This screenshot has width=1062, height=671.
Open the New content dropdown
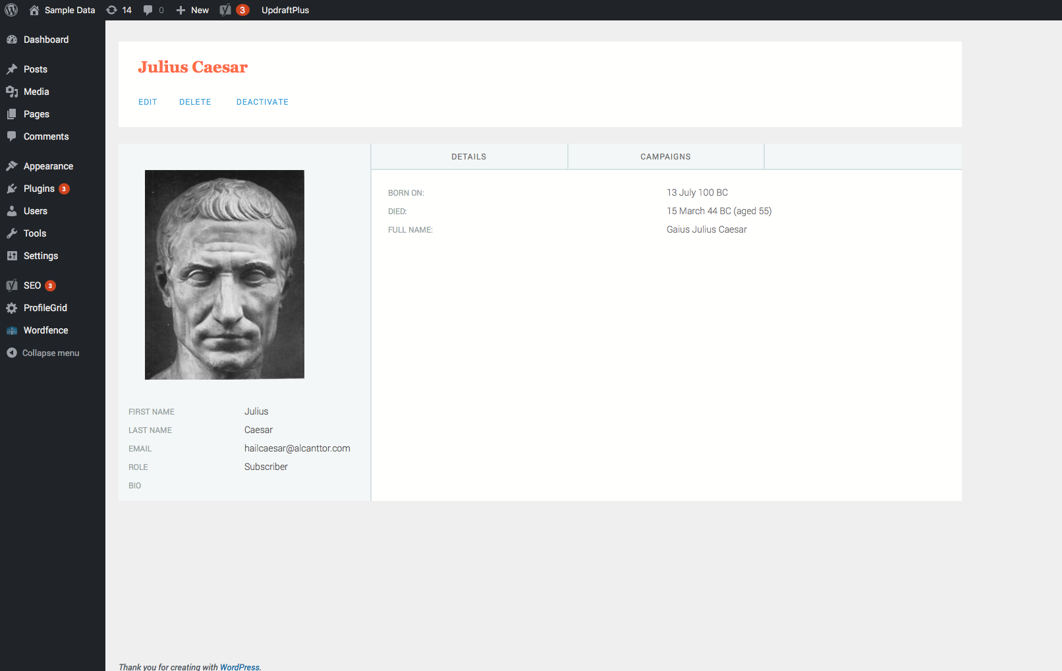click(x=192, y=10)
